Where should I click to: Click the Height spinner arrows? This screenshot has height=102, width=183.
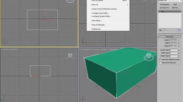[x=178, y=46]
